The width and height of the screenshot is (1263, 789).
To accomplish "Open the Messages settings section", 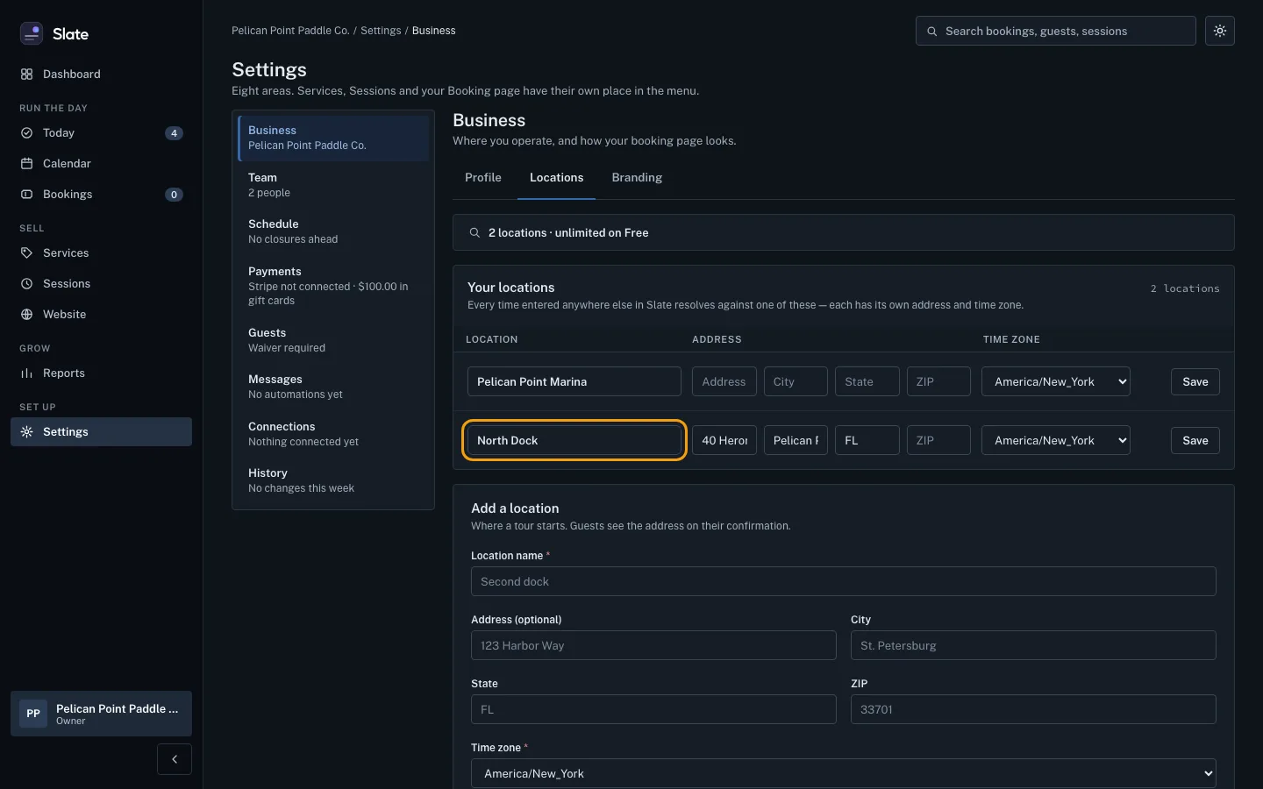I will [333, 387].
